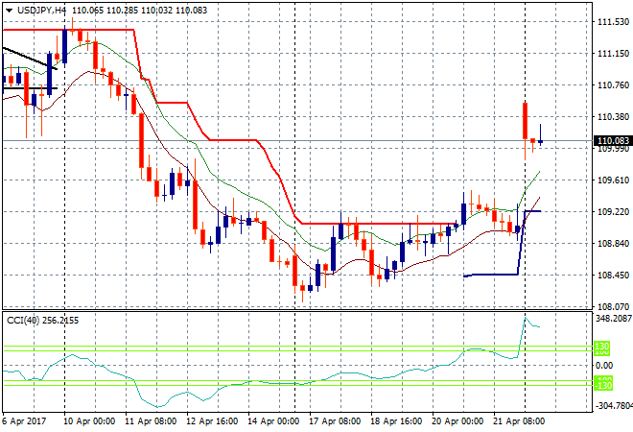Click the green -130 CCI level label
The image size is (633, 432).
[603, 384]
